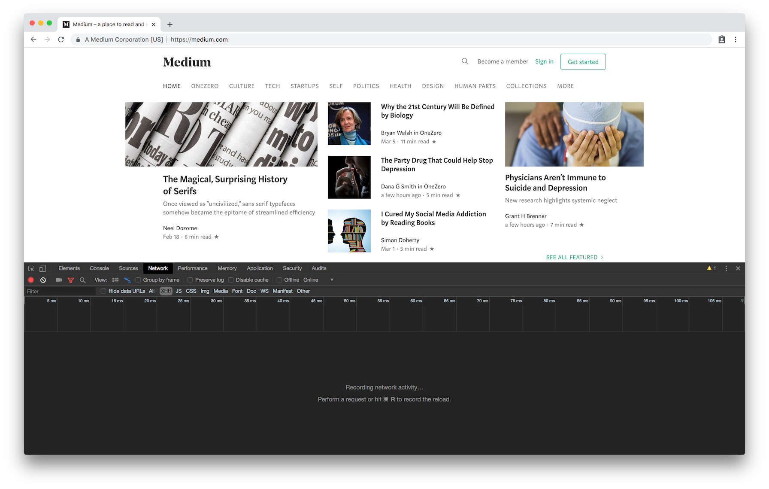This screenshot has height=489, width=769.
Task: Open the DevTools customize menu with three dots
Action: coord(726,268)
